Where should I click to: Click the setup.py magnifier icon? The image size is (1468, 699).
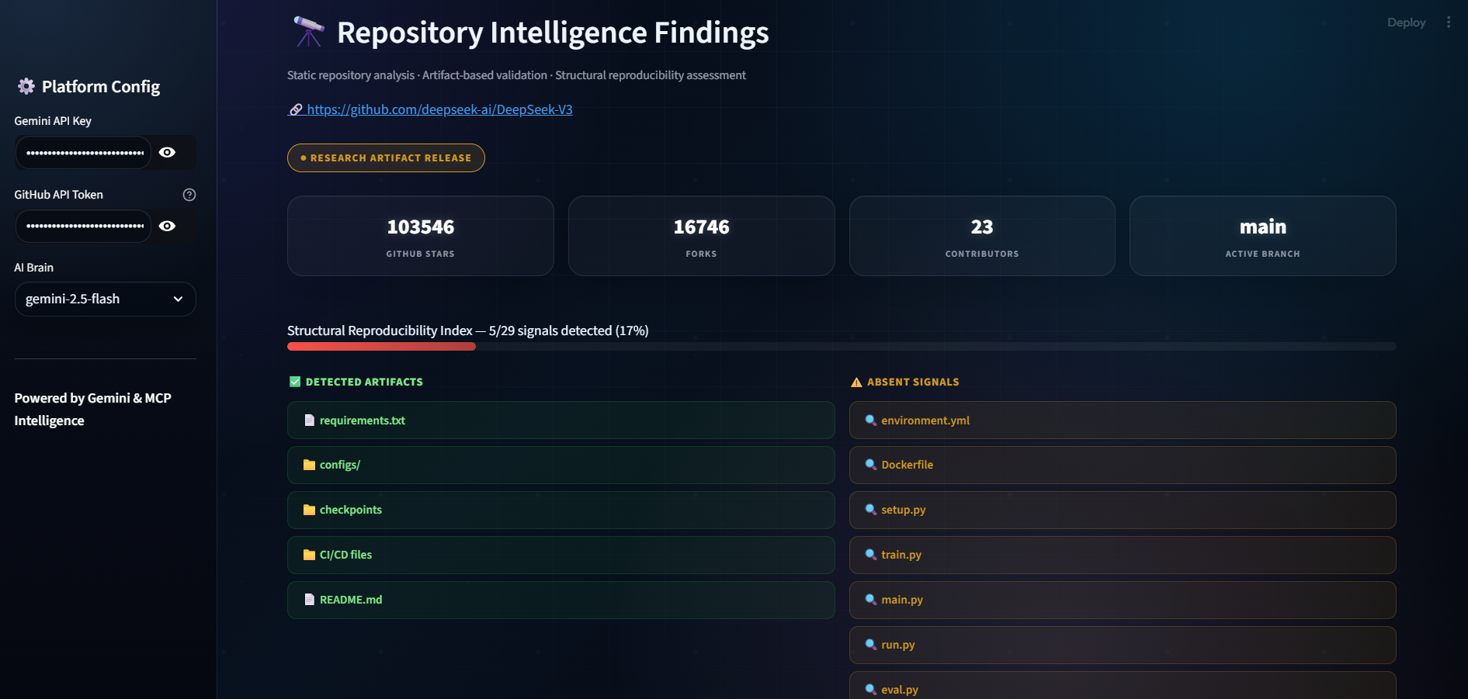871,510
